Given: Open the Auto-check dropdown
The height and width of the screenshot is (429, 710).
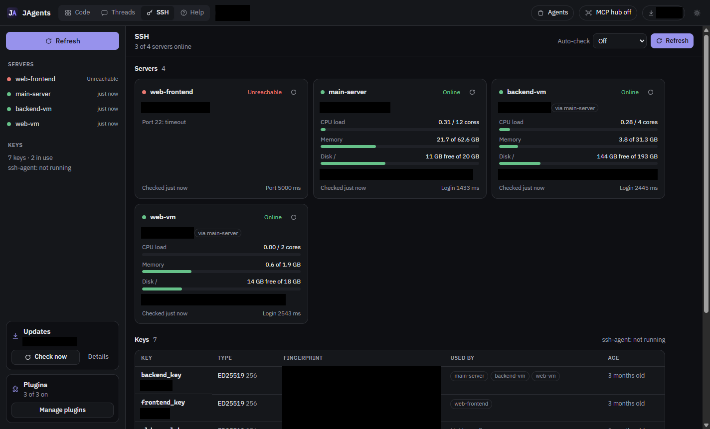Looking at the screenshot, I should click(x=619, y=41).
